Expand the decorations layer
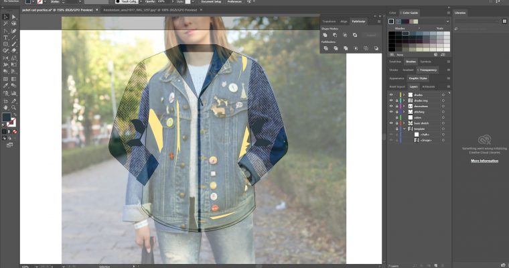Screen dimensions: 509x268 point(404,107)
